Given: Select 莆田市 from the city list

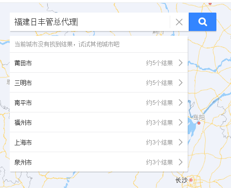Looking at the screenshot, I should coord(99,63).
